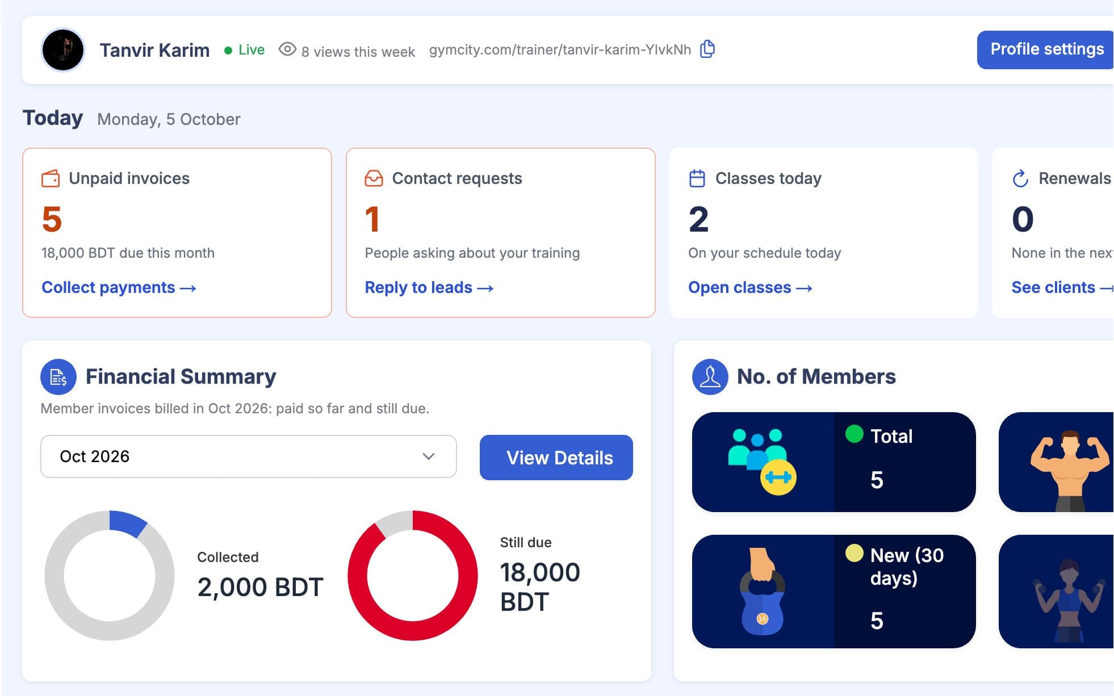Click the Financial Summary invoice icon
1114x696 pixels.
(58, 377)
